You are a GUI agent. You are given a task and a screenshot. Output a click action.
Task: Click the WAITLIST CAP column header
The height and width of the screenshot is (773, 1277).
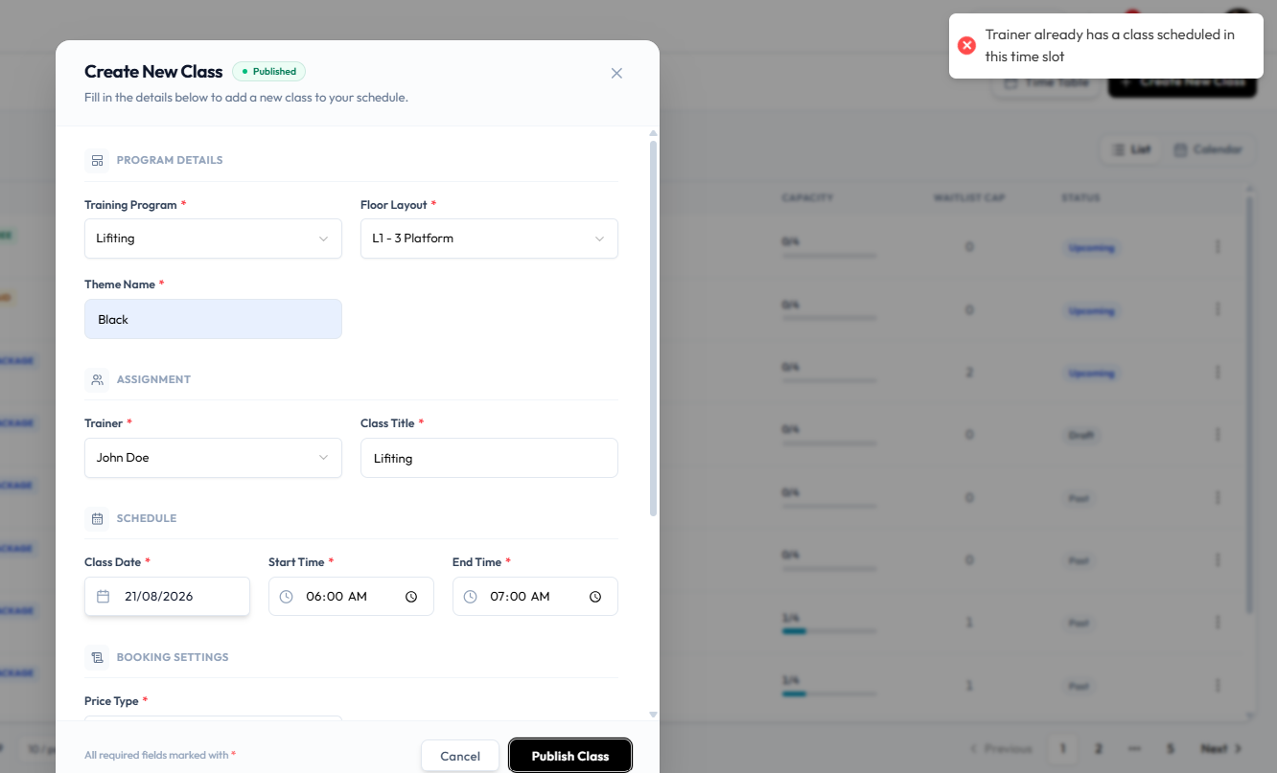[x=969, y=198]
